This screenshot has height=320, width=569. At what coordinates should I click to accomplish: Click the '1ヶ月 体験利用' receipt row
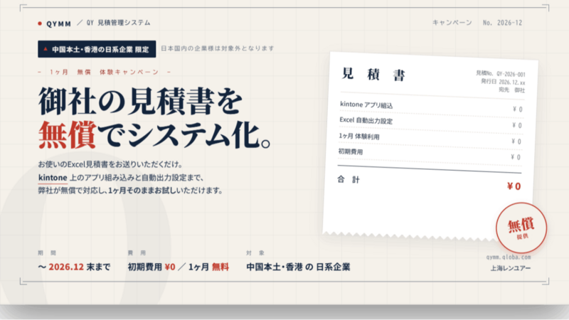[x=430, y=139]
